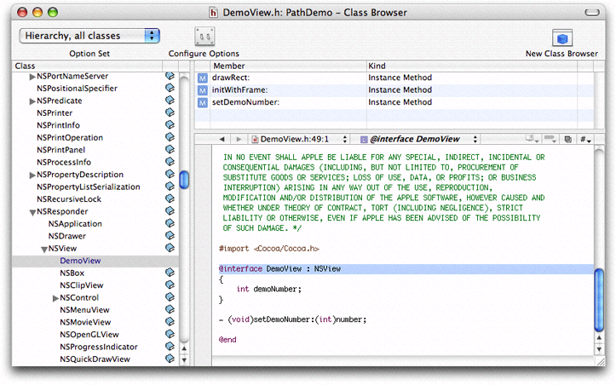Image resolution: width=616 pixels, height=385 pixels.
Task: Go back in editor history
Action: [x=222, y=138]
